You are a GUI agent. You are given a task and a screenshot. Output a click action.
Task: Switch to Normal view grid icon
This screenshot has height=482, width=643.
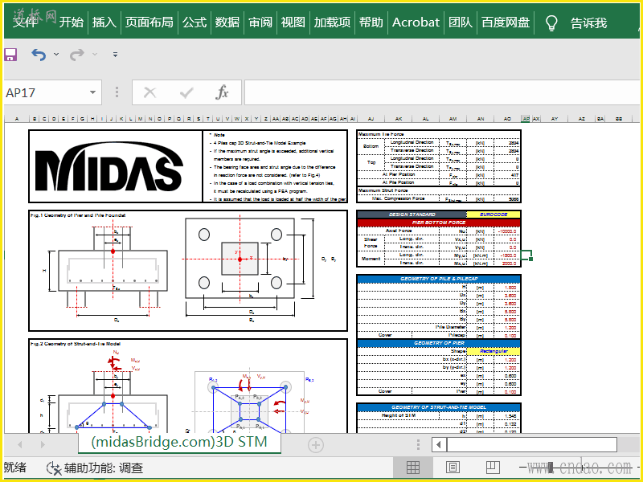pos(413,468)
